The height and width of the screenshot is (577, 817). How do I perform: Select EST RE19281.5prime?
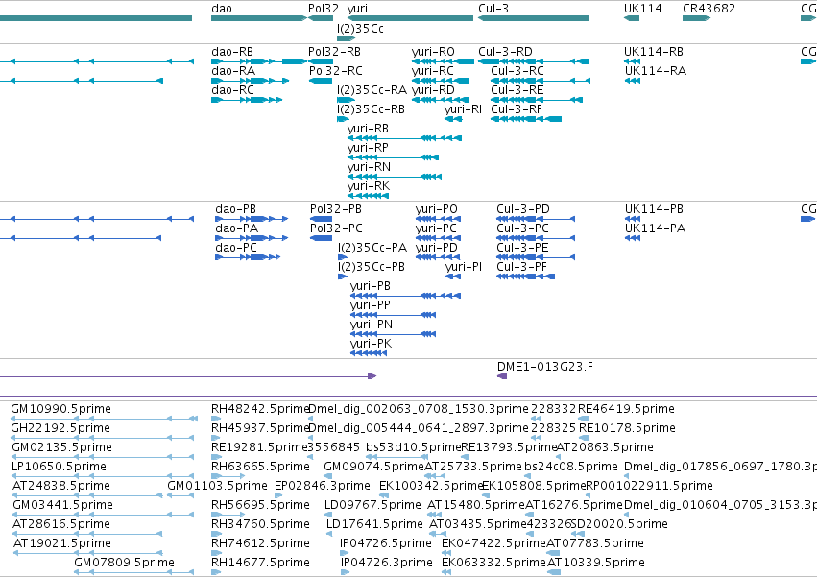(259, 447)
